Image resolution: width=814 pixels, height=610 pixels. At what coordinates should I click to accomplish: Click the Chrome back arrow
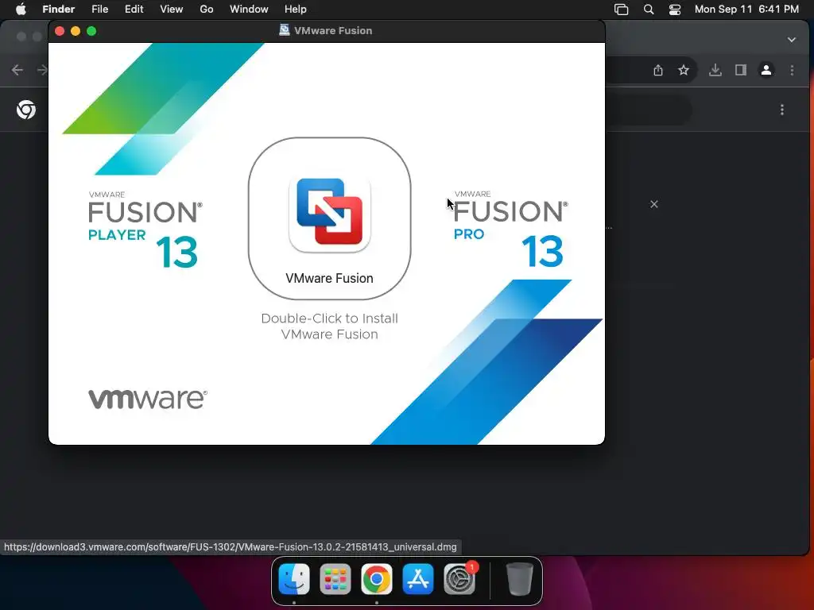click(17, 70)
